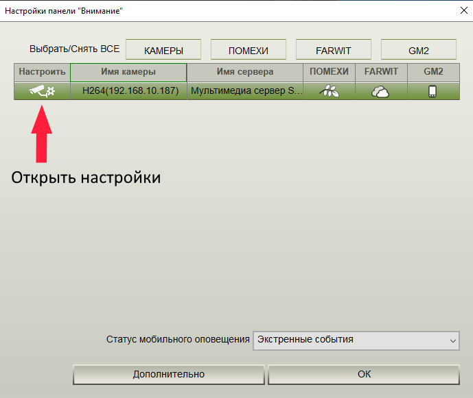Click ПОМЕХИ select-all button
Viewport: 473px width, 398px height.
pos(249,49)
